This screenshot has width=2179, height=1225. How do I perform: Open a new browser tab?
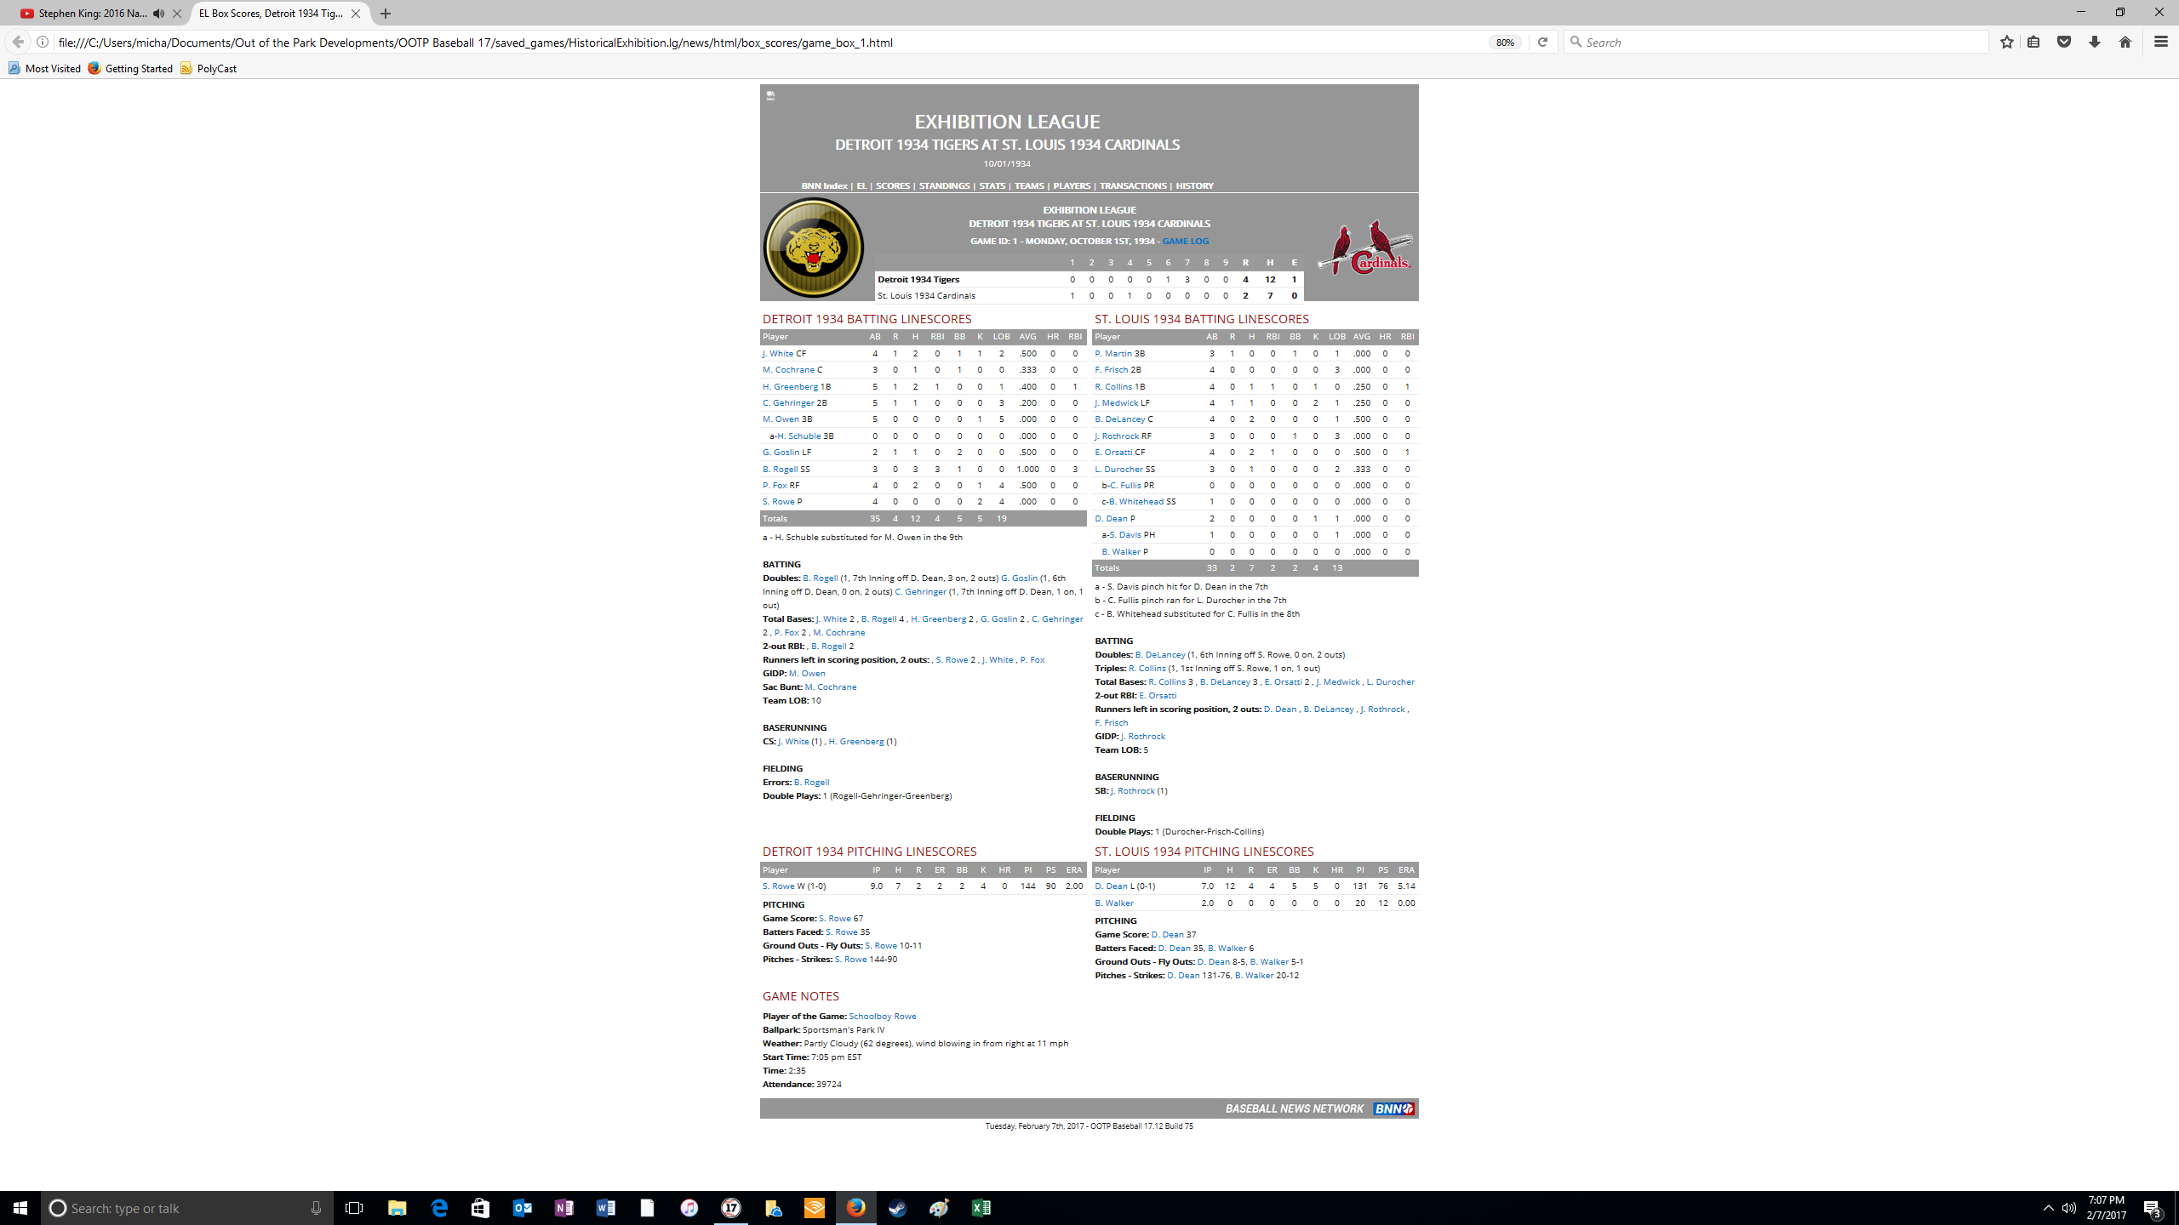pos(386,14)
